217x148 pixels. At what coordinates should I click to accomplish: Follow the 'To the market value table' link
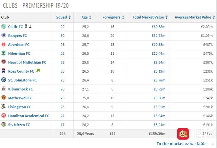182,144
